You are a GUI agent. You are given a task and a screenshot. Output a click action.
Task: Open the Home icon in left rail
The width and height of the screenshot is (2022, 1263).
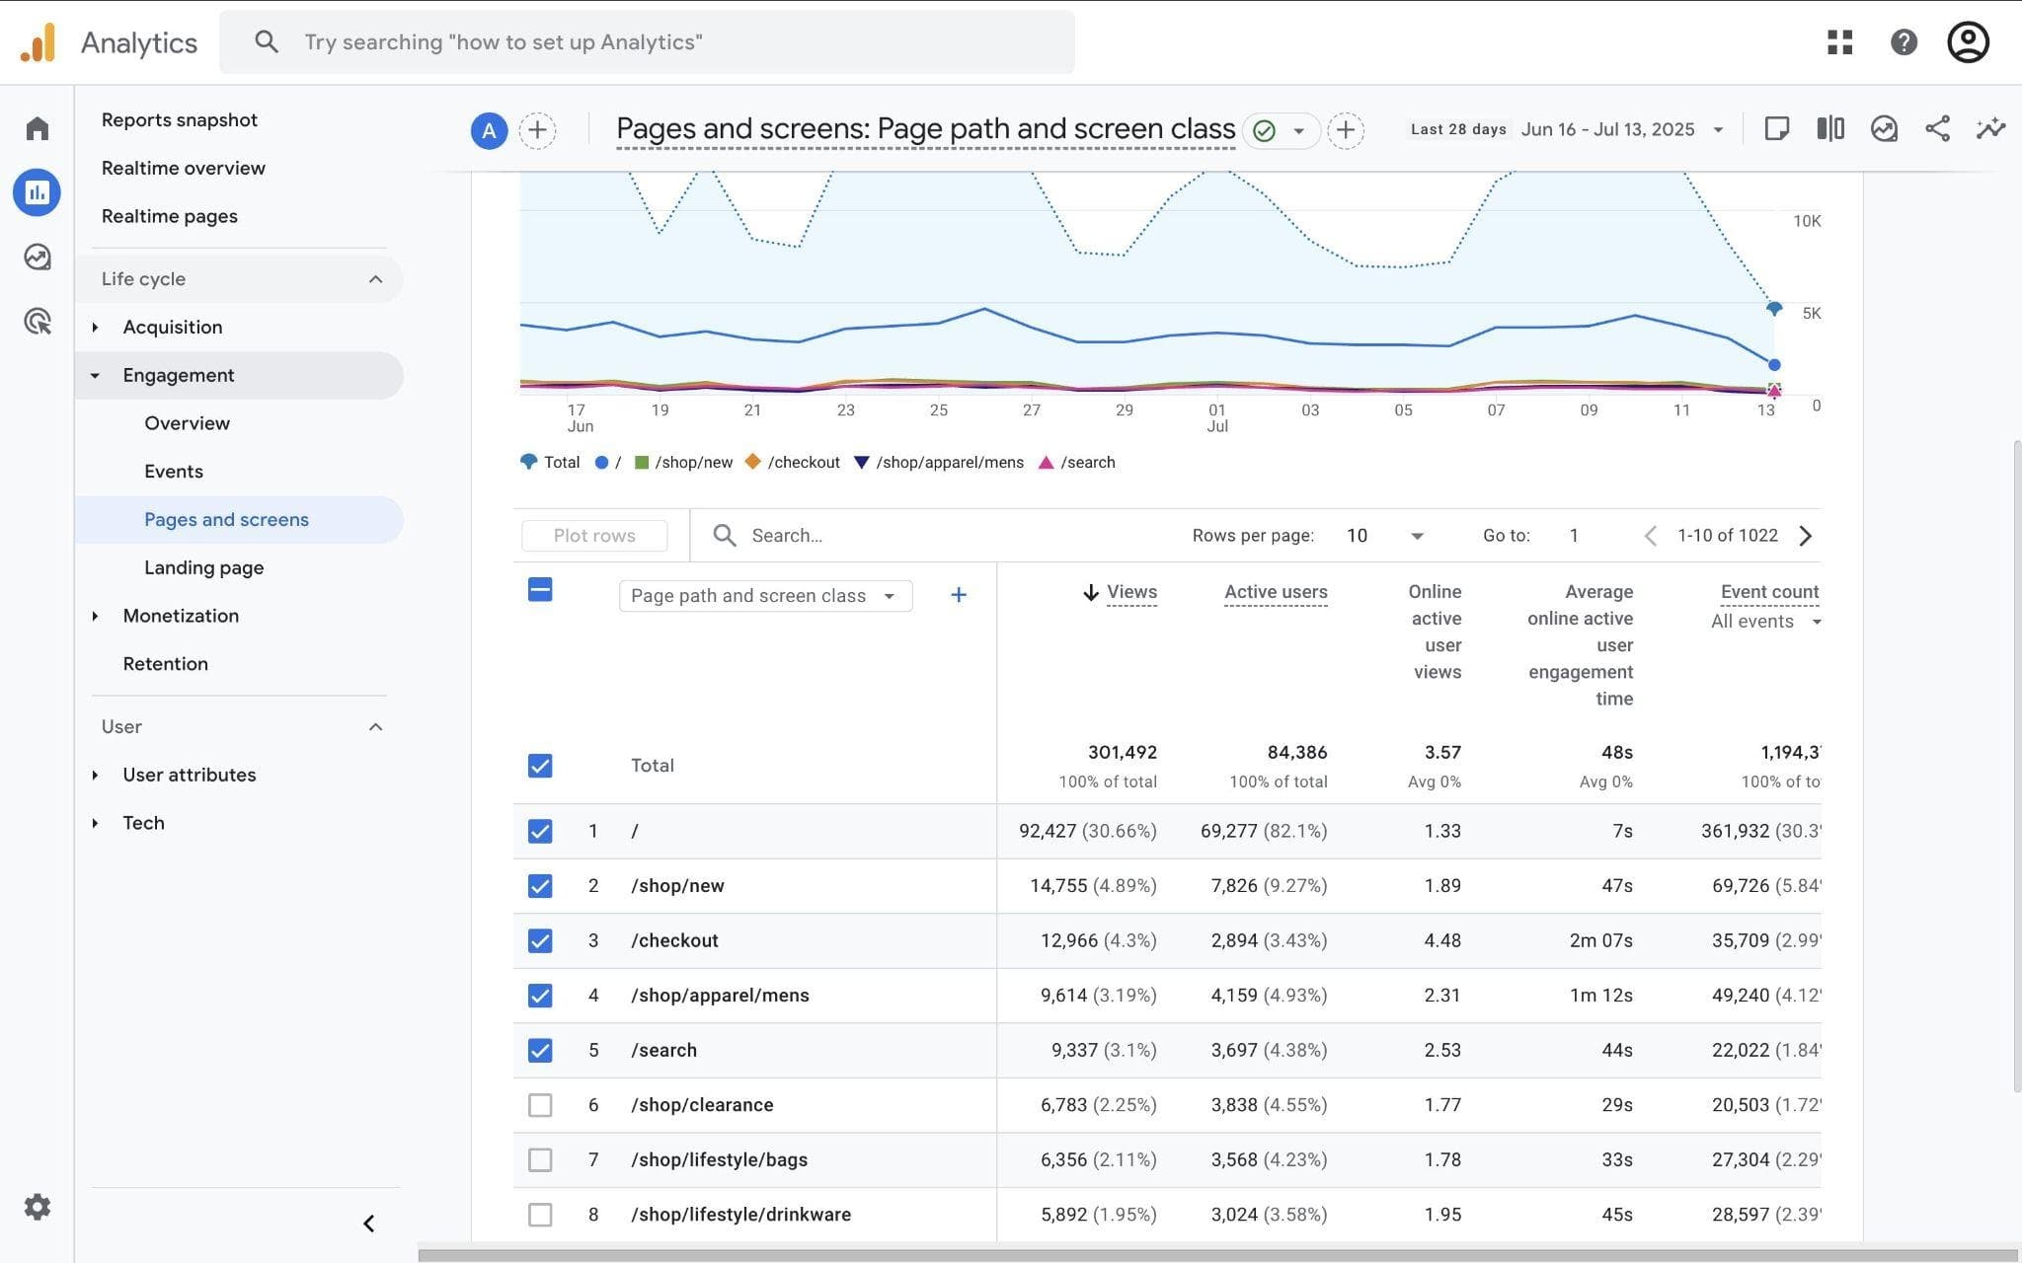[x=38, y=128]
